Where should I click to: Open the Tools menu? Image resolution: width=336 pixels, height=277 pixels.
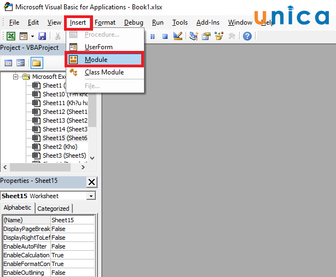[x=180, y=22]
